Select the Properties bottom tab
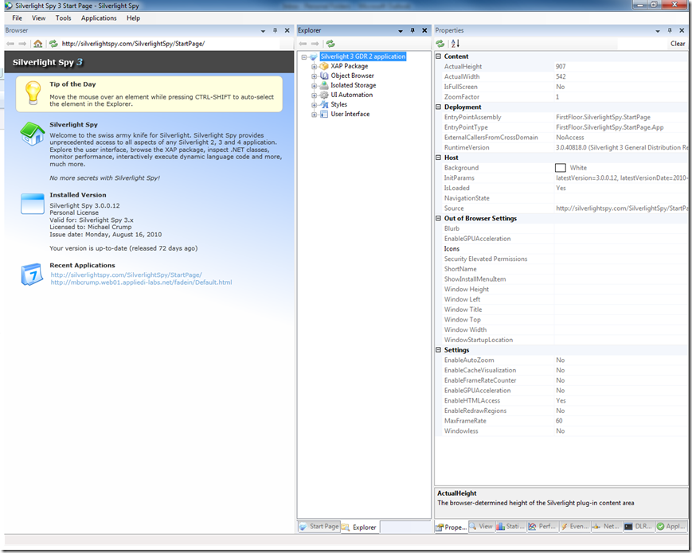The width and height of the screenshot is (692, 553). [x=451, y=527]
